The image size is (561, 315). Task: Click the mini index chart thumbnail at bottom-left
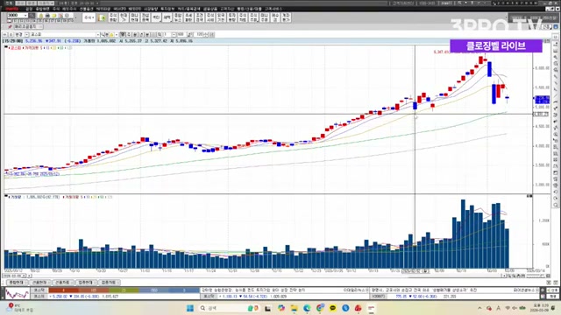click(x=17, y=294)
